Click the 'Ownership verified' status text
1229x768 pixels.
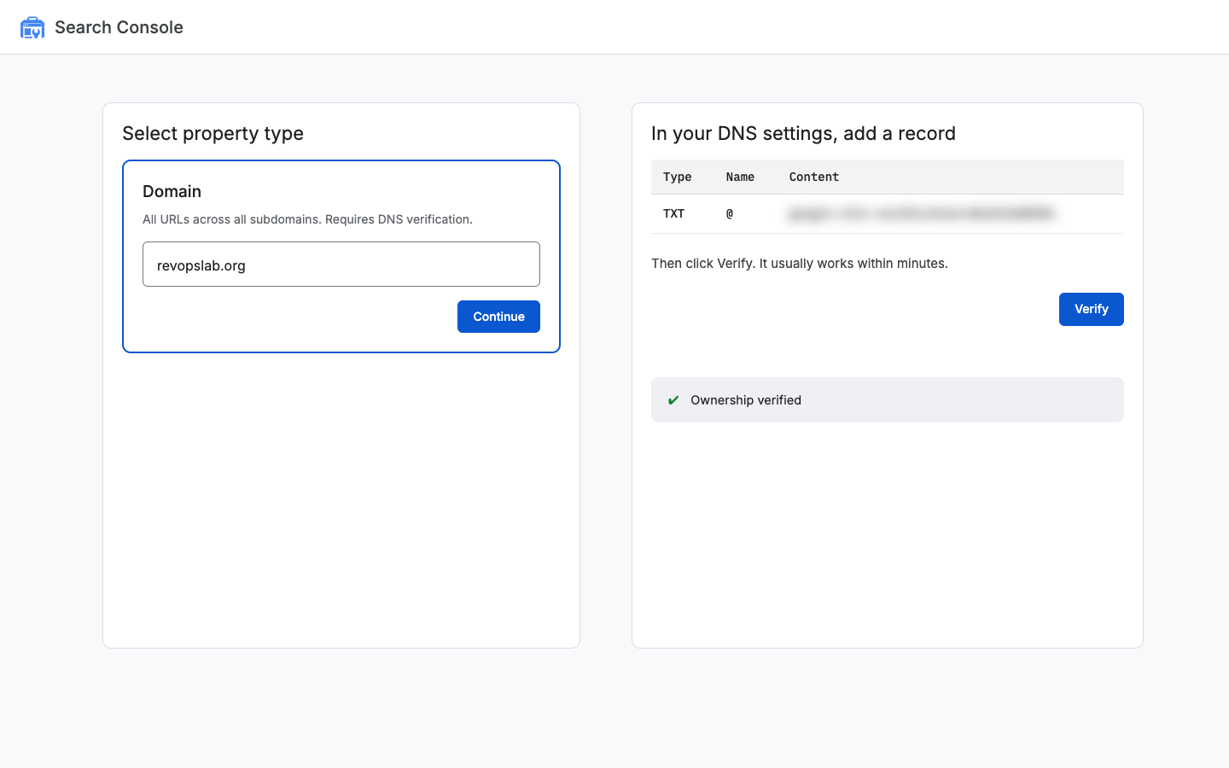pyautogui.click(x=746, y=400)
